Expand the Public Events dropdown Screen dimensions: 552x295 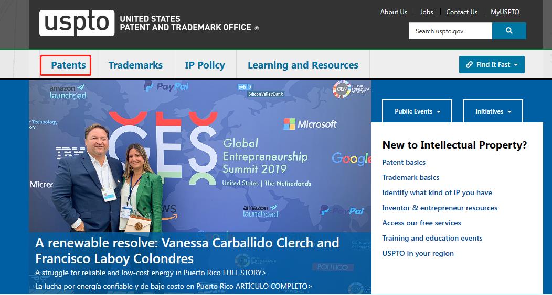click(x=417, y=111)
